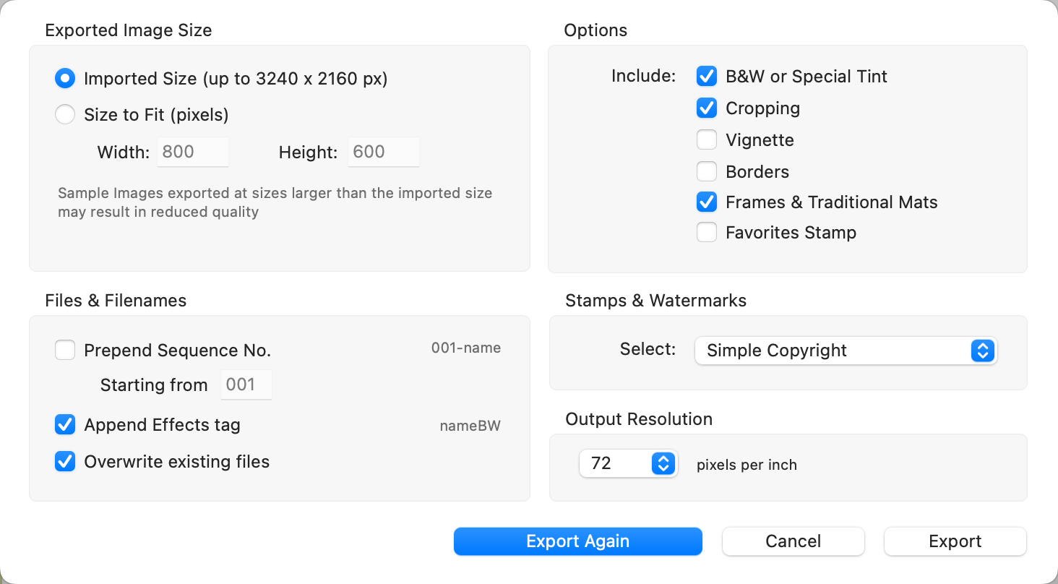Select the Imported Size radio option
1058x584 pixels.
tap(65, 79)
